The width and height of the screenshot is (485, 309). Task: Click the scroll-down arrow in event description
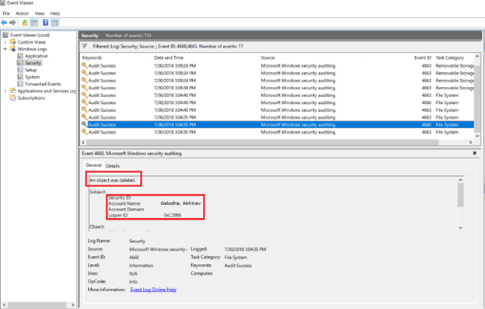[460, 227]
